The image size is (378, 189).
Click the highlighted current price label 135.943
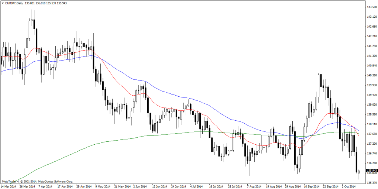(371, 171)
